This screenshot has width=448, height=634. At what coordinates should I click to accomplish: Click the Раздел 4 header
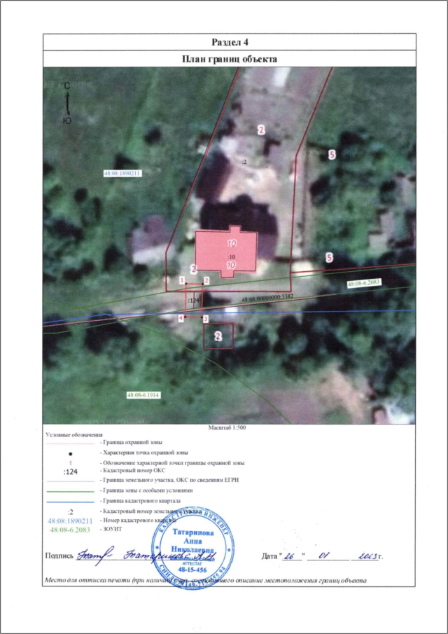click(x=225, y=43)
